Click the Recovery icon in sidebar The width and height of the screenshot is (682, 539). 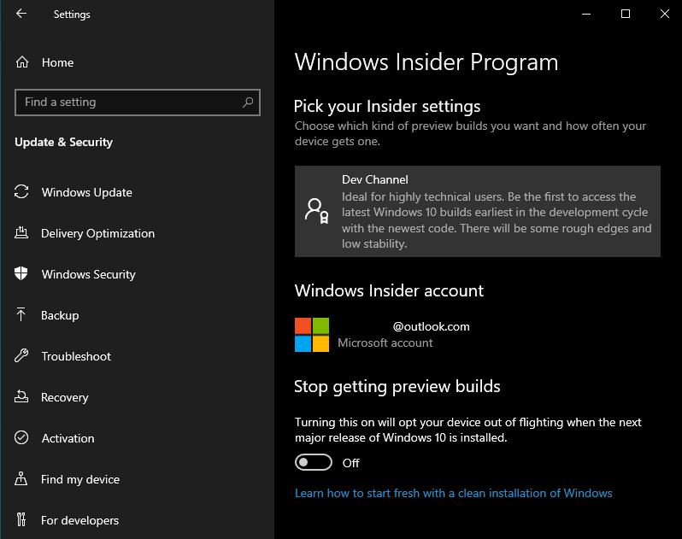(21, 396)
